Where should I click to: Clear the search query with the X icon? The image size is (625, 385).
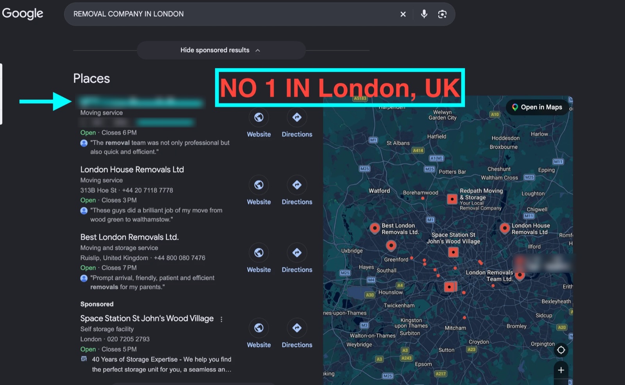pyautogui.click(x=403, y=14)
